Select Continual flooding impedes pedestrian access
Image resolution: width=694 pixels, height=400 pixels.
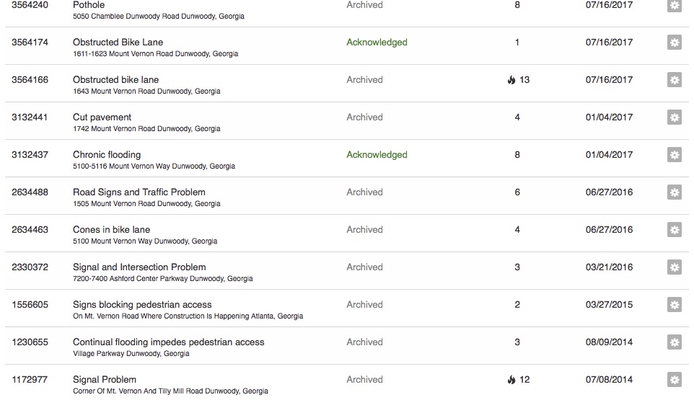pyautogui.click(x=168, y=342)
